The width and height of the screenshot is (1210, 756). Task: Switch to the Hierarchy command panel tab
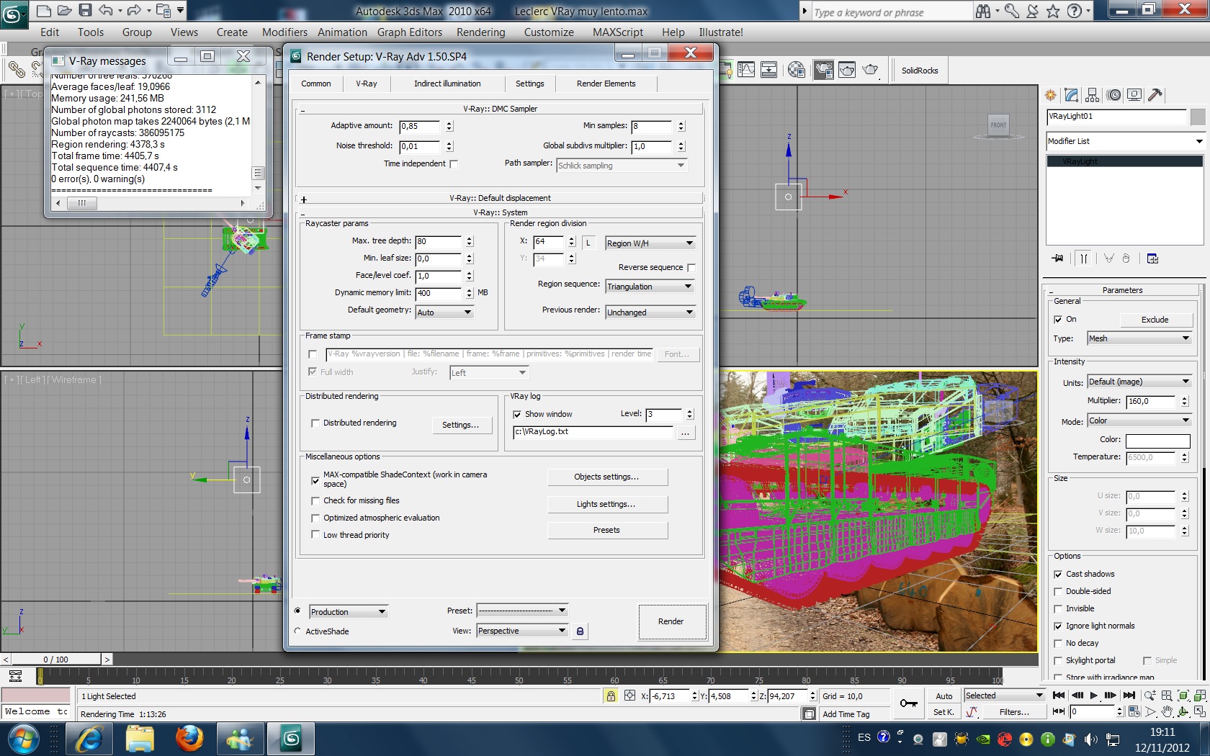[x=1093, y=95]
